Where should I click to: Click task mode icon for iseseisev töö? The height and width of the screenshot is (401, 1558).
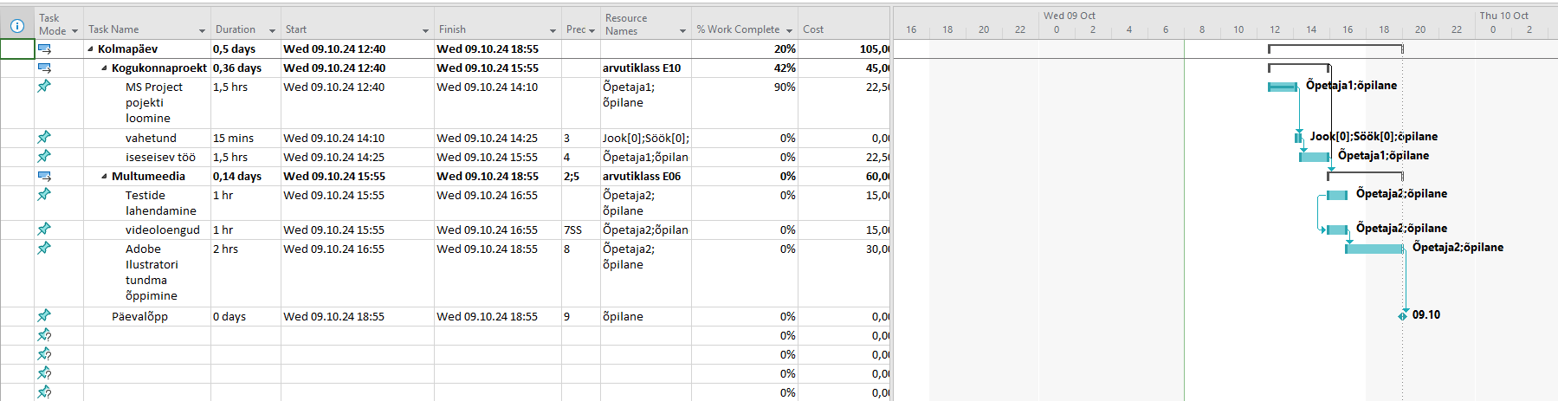tap(44, 156)
